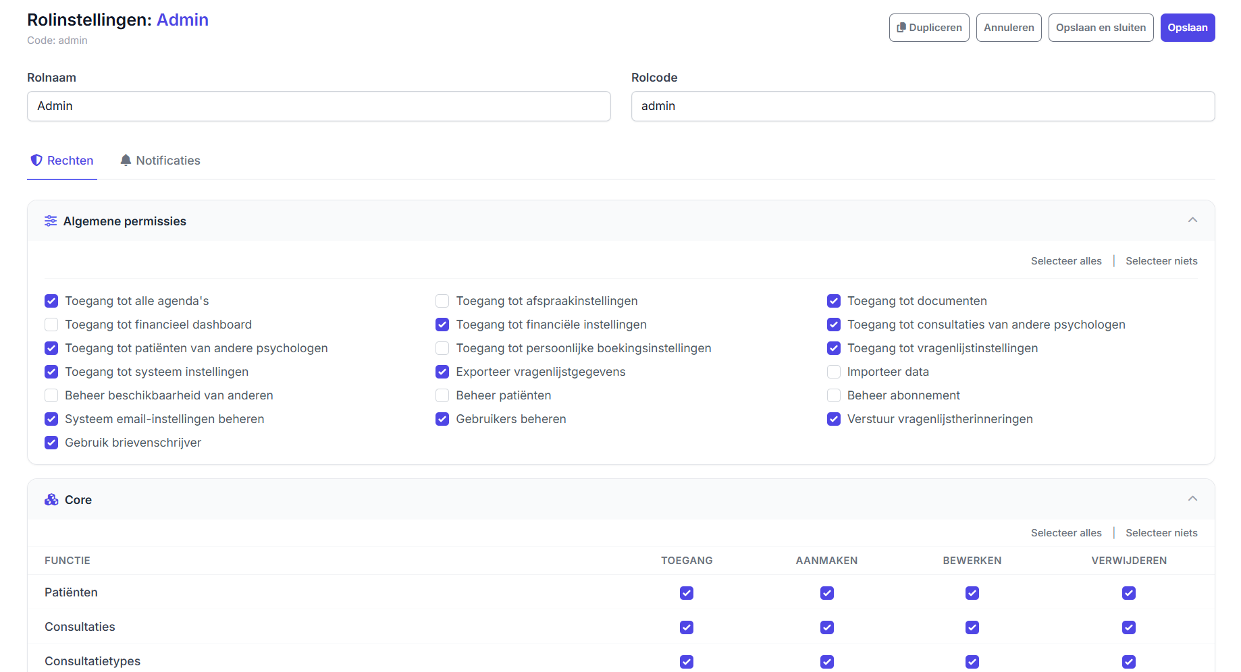Uncheck Toegang tot vragenlijstinstellingen
This screenshot has height=672, width=1241.
click(834, 348)
